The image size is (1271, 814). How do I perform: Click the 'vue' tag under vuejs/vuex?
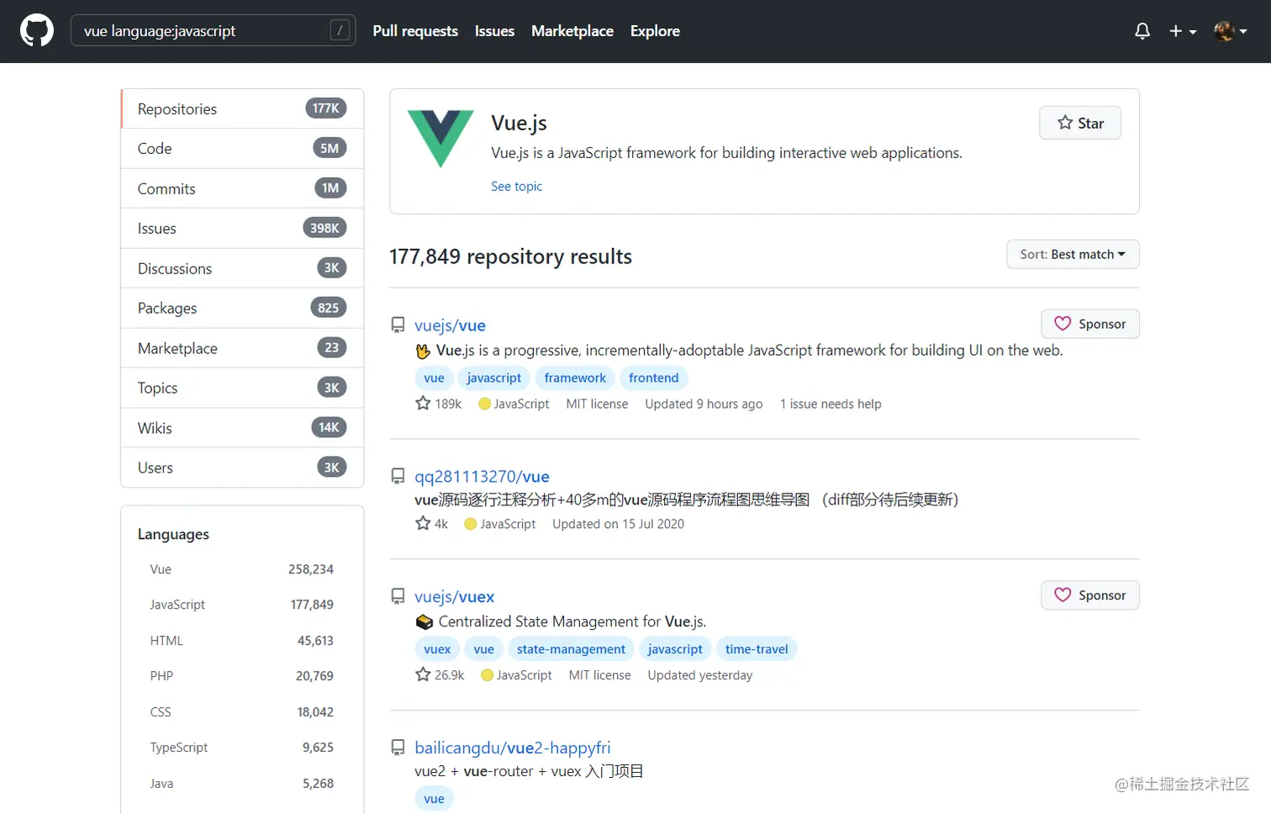484,649
